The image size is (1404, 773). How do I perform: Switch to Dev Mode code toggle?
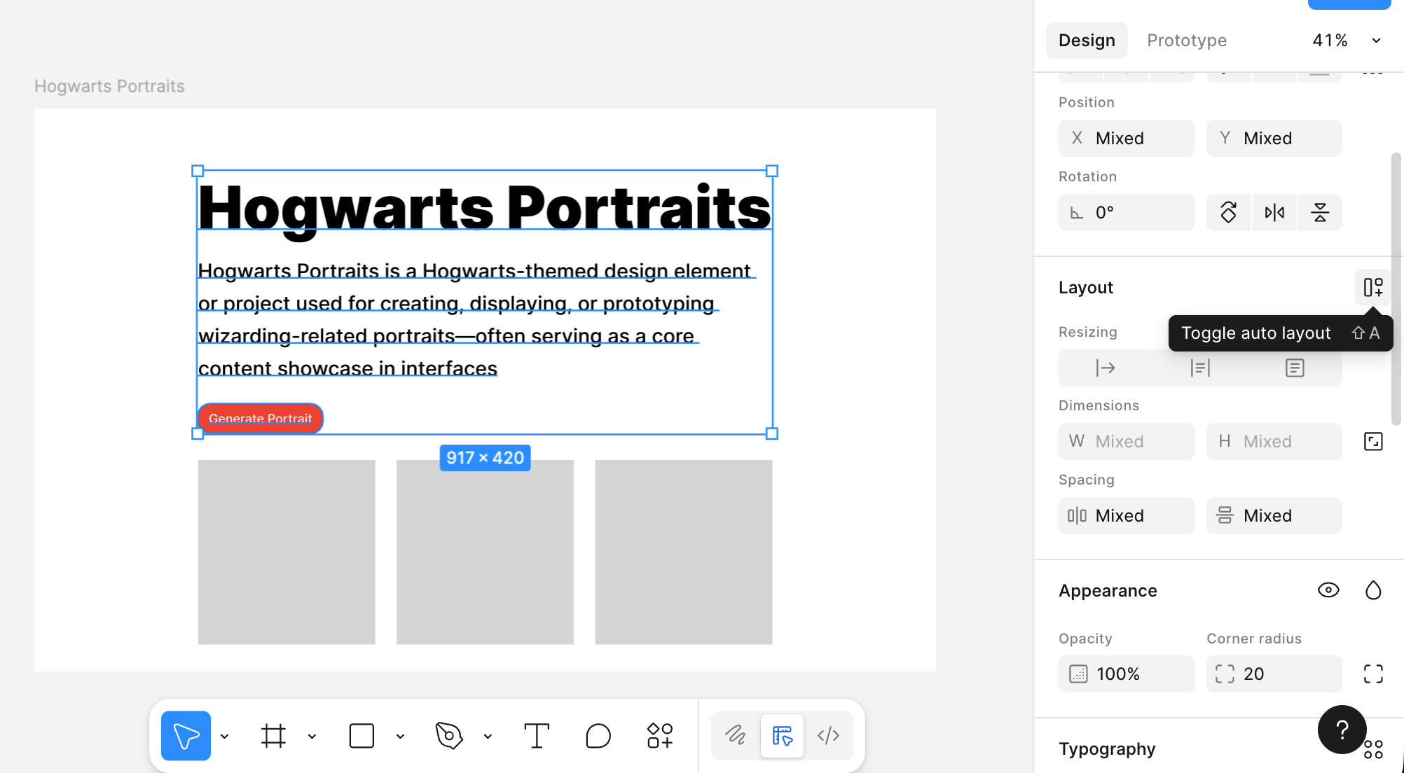[828, 736]
